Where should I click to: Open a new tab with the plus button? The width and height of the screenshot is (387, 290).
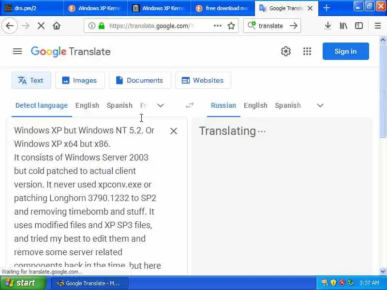326,8
